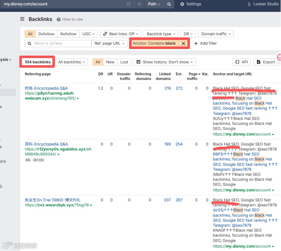Select the All status tab next to New

click(x=98, y=62)
